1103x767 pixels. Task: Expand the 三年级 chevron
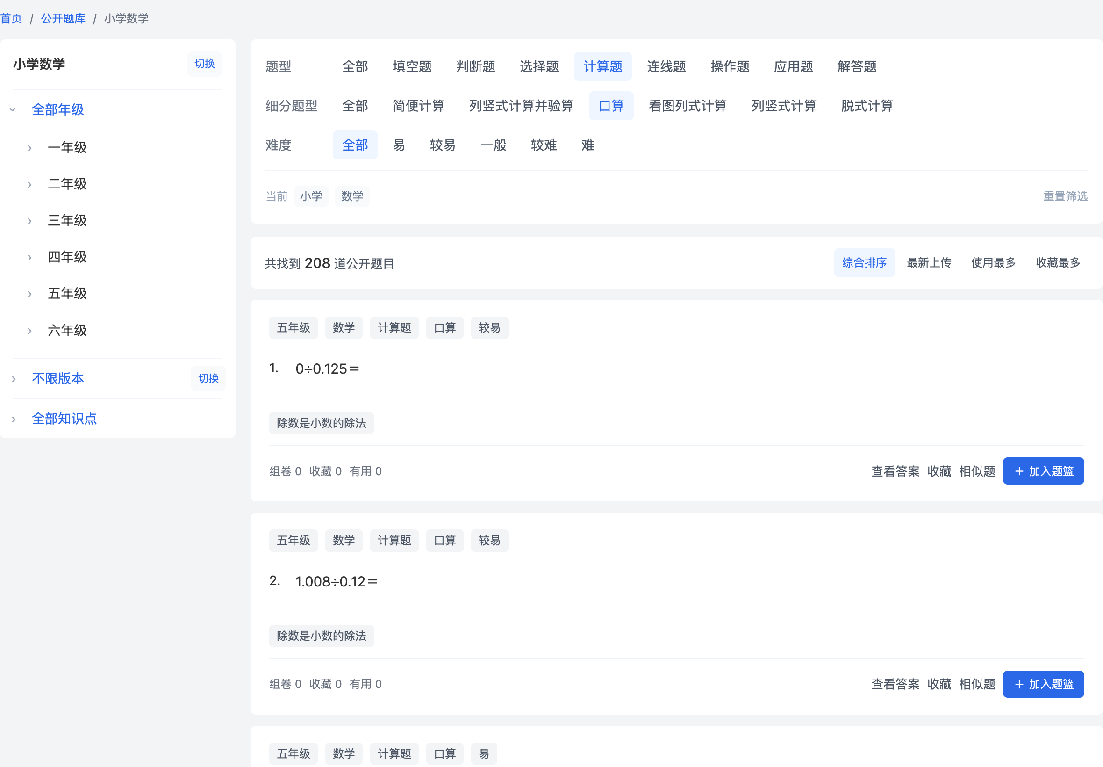pos(29,221)
